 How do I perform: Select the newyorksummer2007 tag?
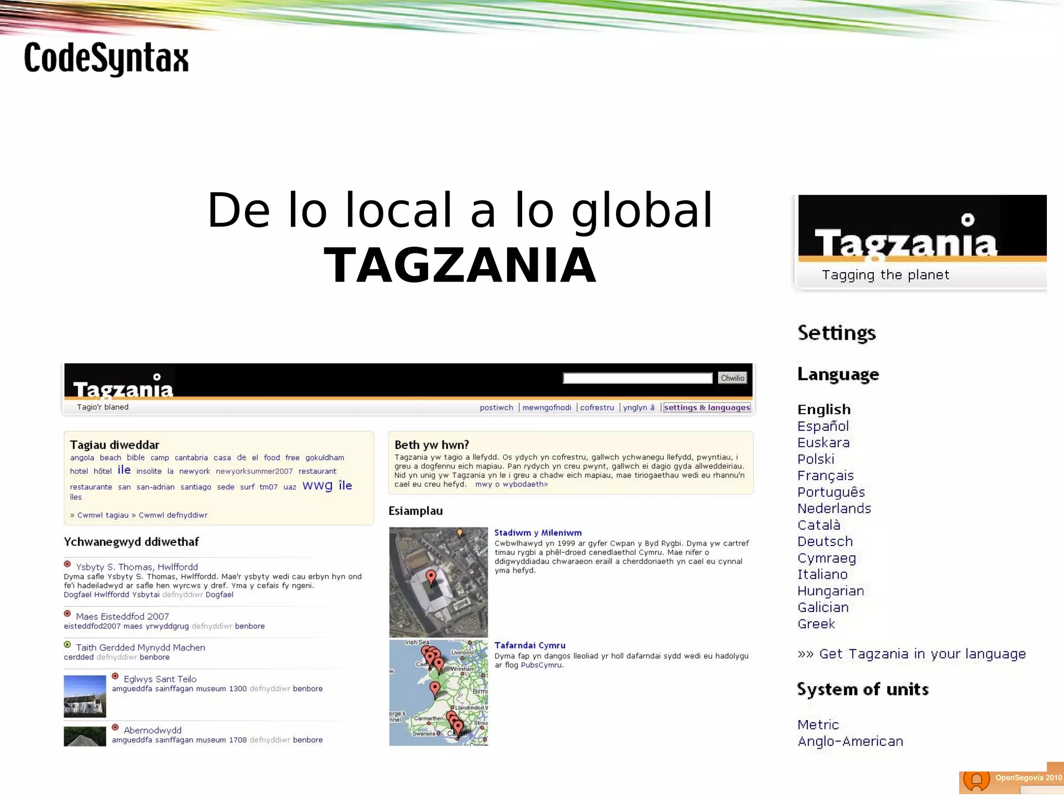[254, 471]
